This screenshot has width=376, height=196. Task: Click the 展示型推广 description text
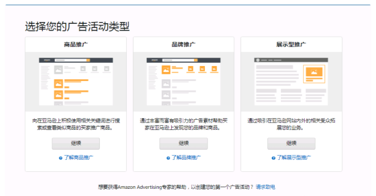[x=291, y=124]
